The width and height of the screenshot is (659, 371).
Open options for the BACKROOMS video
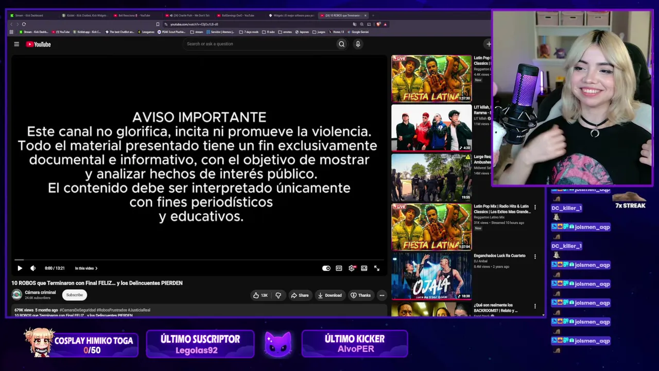tap(535, 306)
